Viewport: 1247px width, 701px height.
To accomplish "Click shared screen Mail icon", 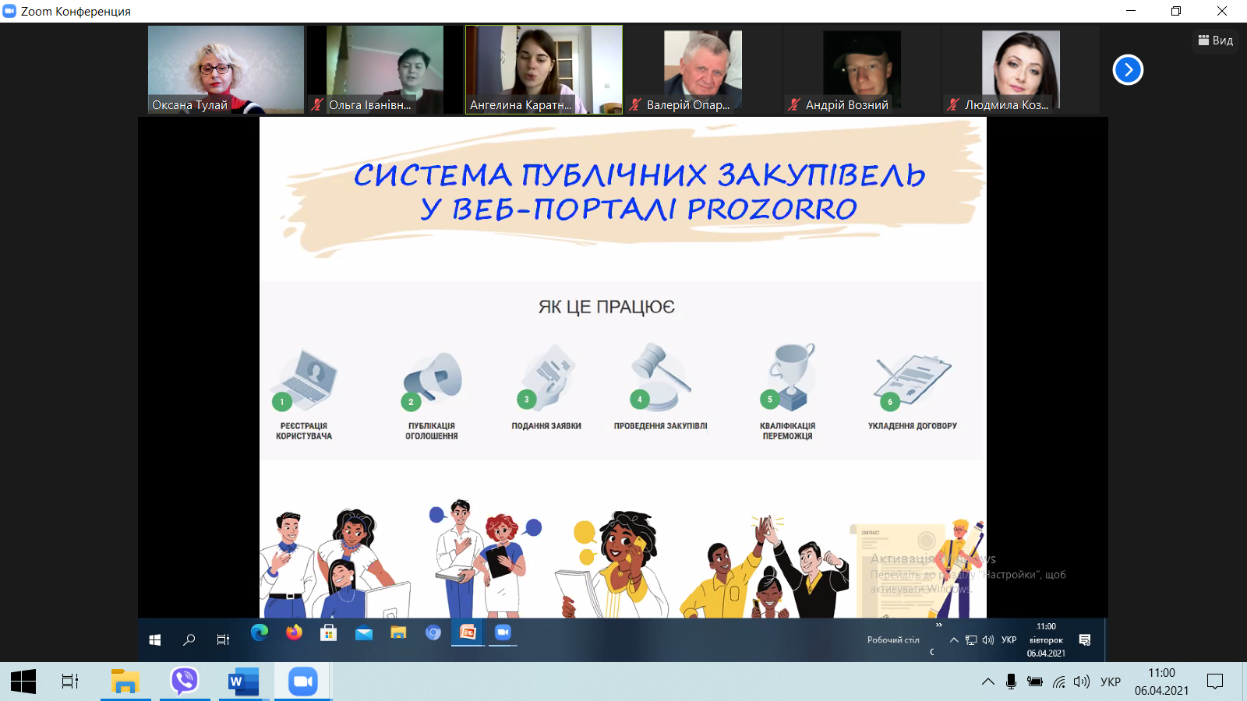I will 364,632.
